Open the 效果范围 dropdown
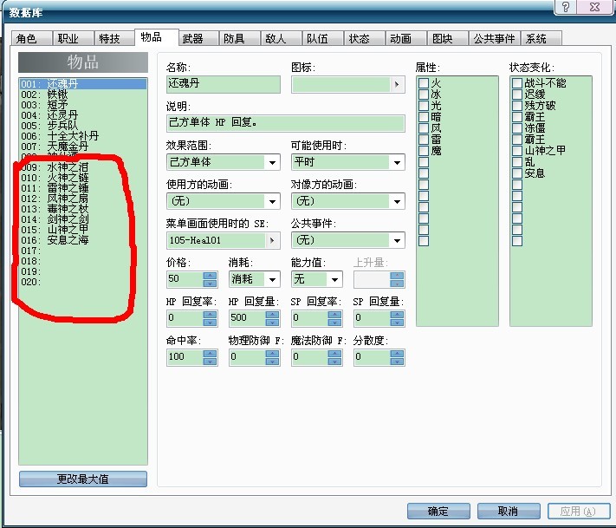Screen dimensions: 616x528 [x=272, y=162]
